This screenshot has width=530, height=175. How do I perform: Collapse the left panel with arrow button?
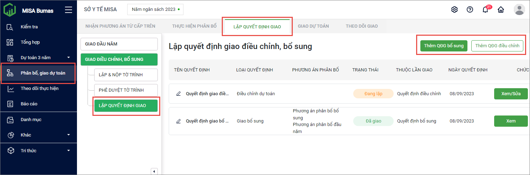pos(154,171)
